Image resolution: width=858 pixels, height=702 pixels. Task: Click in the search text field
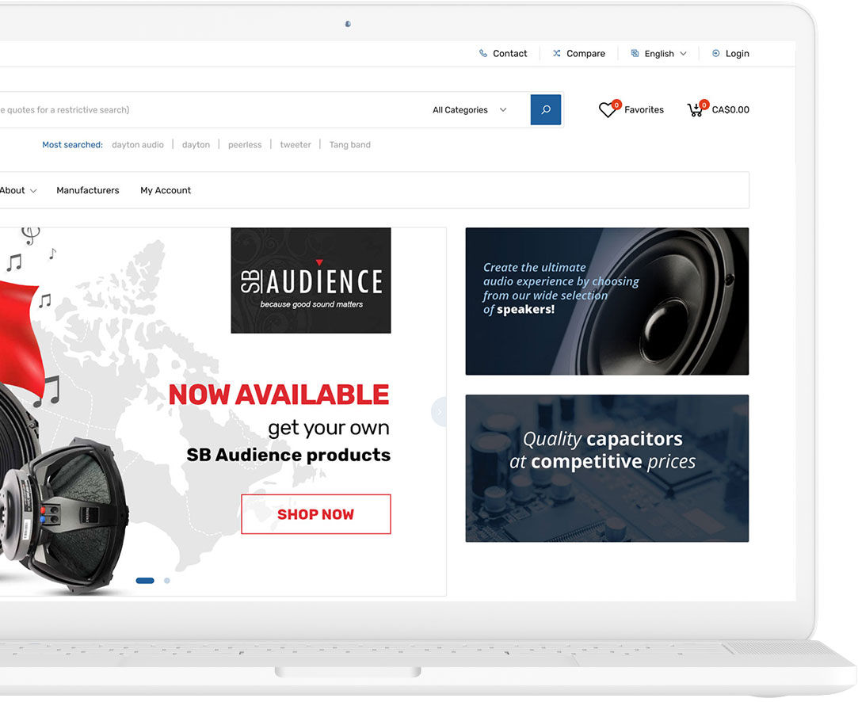(208, 110)
